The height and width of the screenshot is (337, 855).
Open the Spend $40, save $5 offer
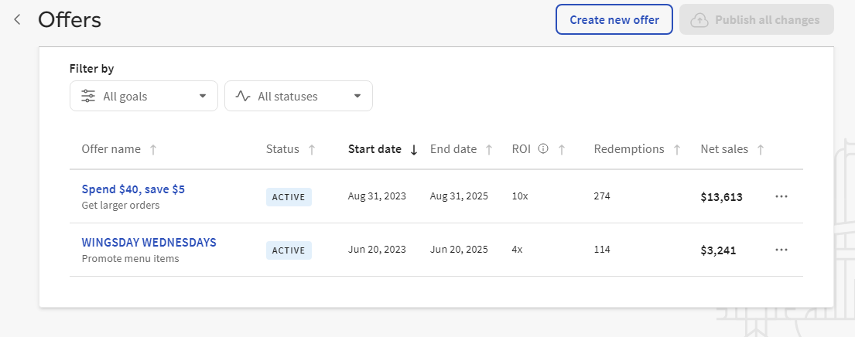pos(133,189)
